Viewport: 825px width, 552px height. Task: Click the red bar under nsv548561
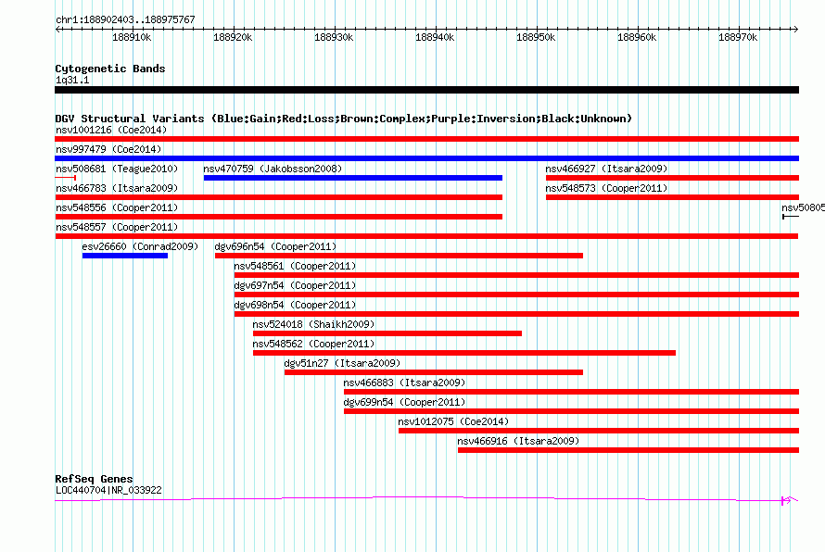click(x=516, y=275)
